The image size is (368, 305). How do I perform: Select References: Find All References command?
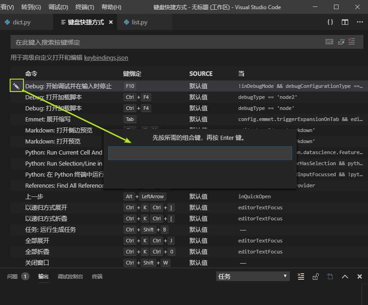[x=64, y=185]
